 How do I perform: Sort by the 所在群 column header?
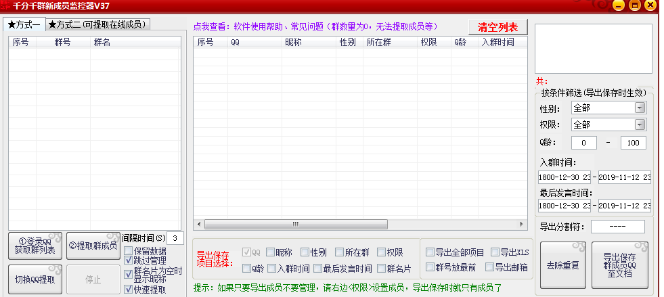click(390, 42)
